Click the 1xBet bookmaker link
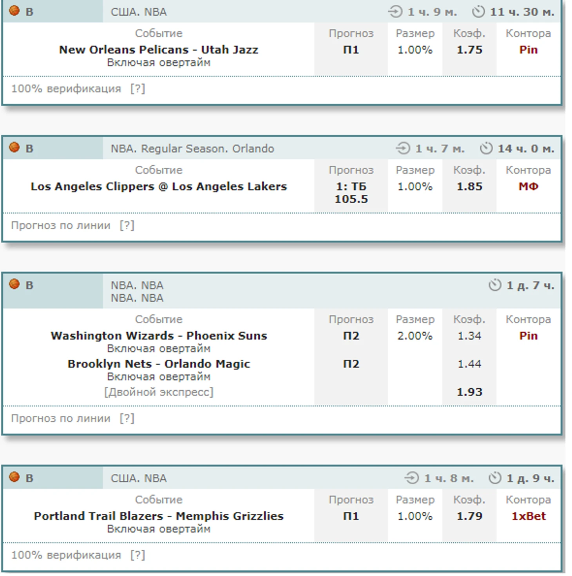Image resolution: width=572 pixels, height=576 pixels. [x=528, y=516]
